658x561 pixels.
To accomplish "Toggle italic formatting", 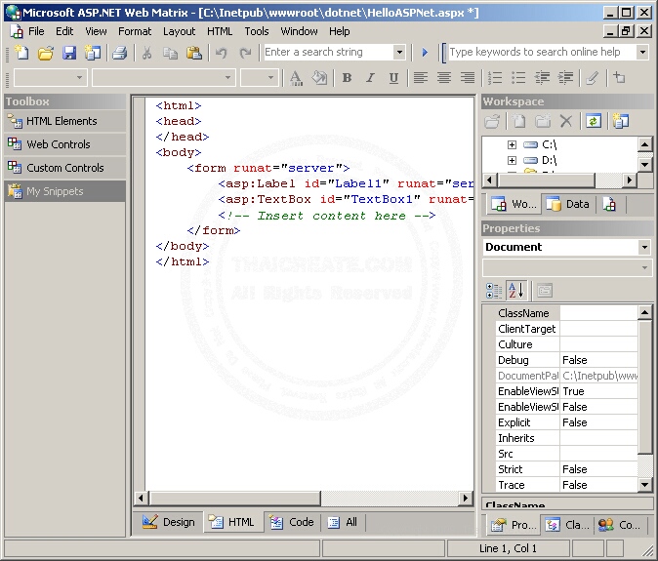I will click(x=370, y=78).
